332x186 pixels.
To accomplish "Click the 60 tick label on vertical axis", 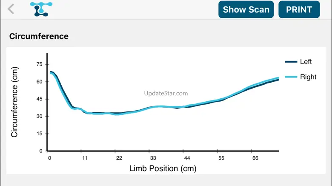I will coord(40,82).
